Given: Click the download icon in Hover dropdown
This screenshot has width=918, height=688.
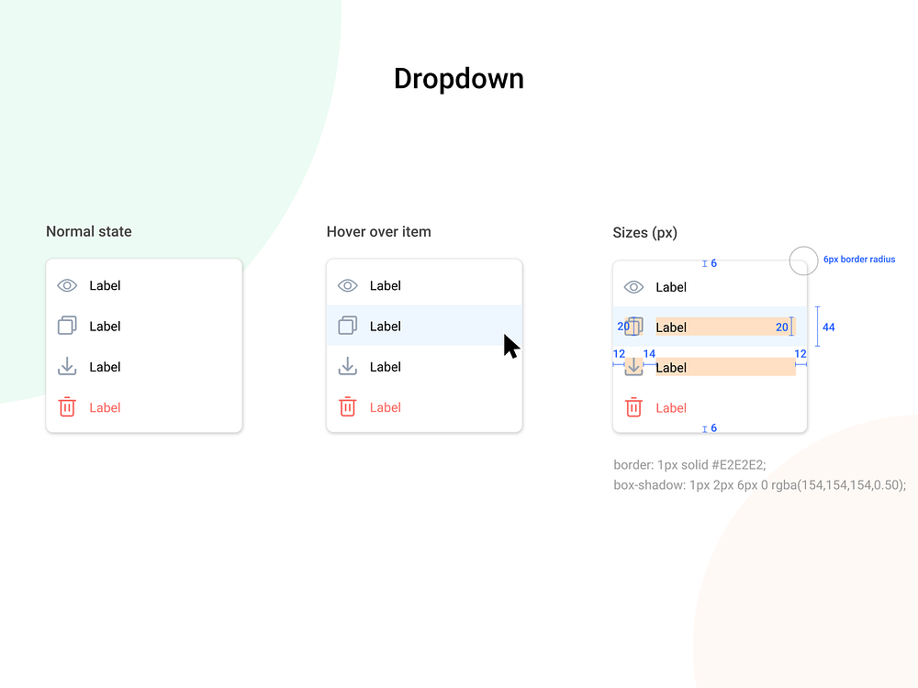Looking at the screenshot, I should click(x=347, y=366).
